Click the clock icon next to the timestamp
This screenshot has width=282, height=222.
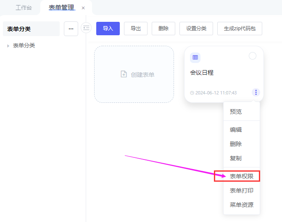(192, 93)
